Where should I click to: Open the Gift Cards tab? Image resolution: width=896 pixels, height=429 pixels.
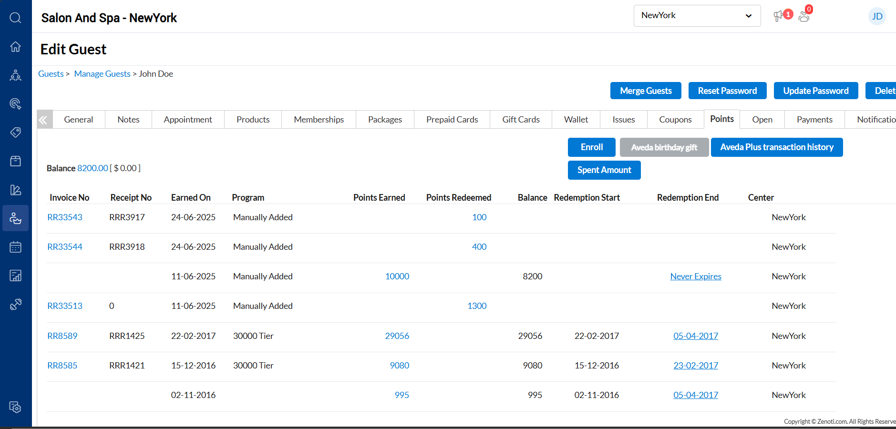click(521, 120)
